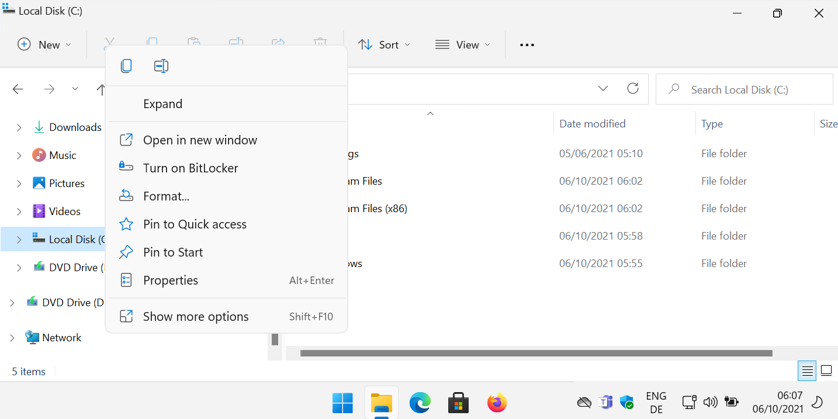Image resolution: width=838 pixels, height=419 pixels.
Task: Click the Refresh icon beside the address bar
Action: [633, 88]
